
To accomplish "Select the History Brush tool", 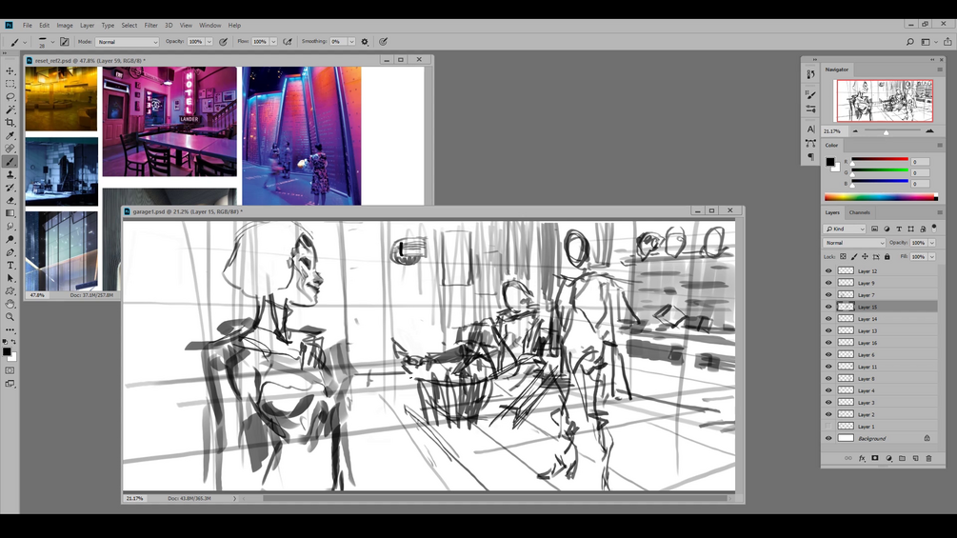I will pos(10,188).
